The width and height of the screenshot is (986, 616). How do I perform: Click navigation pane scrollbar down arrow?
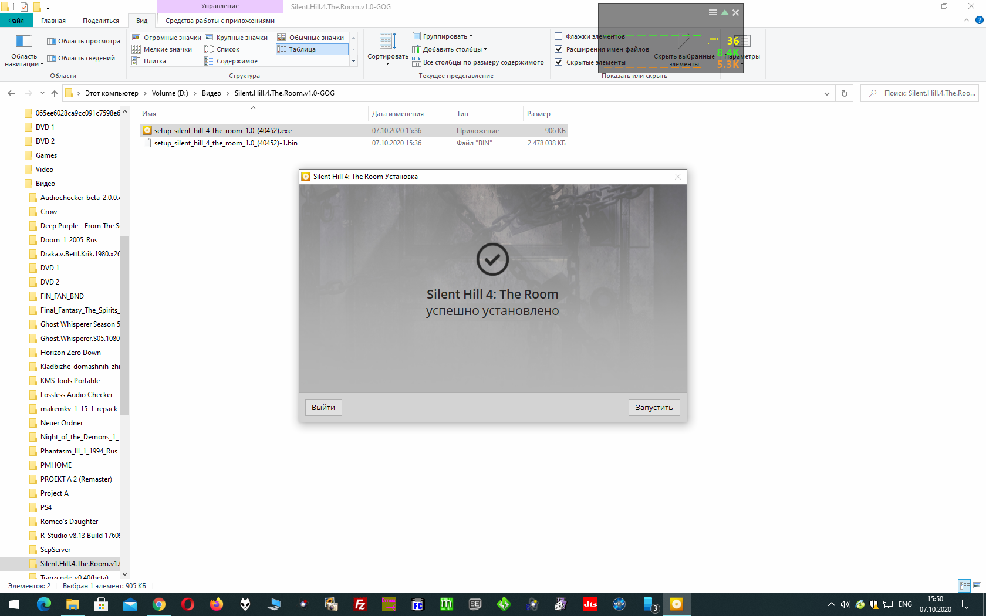[x=124, y=574]
